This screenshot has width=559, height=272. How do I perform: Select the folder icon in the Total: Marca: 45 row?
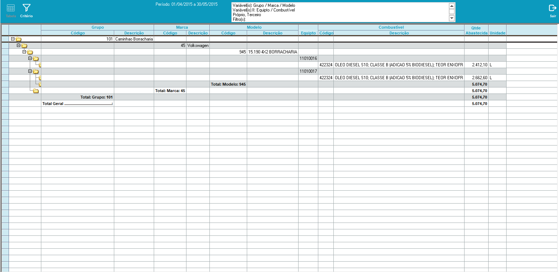pyautogui.click(x=36, y=91)
